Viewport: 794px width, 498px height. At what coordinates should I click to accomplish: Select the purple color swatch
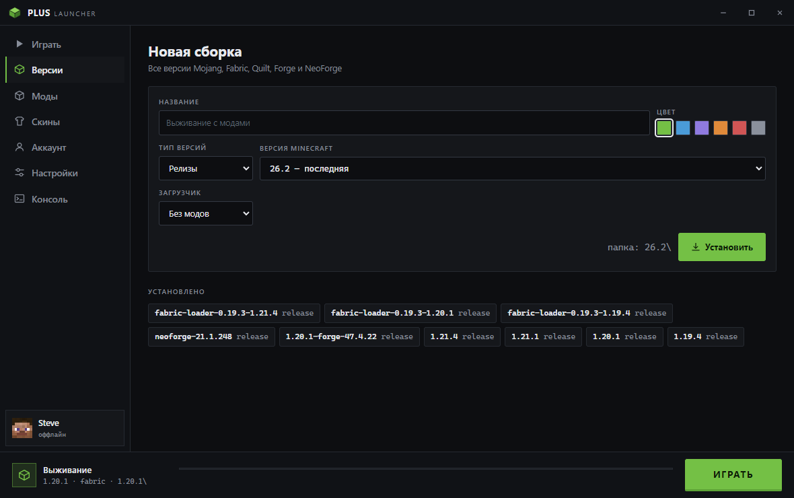(701, 128)
